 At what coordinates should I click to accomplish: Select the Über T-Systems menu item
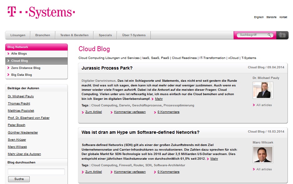click(x=134, y=35)
